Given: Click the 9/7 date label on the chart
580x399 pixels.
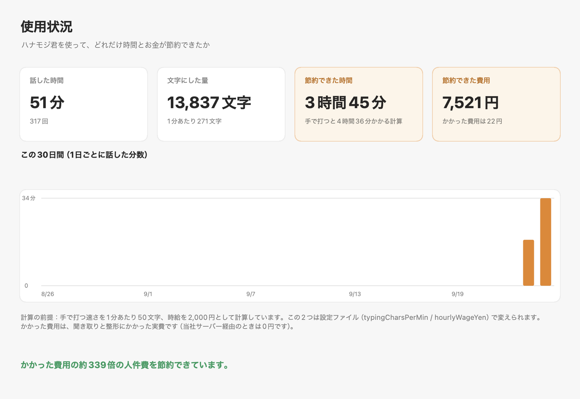Looking at the screenshot, I should (250, 294).
